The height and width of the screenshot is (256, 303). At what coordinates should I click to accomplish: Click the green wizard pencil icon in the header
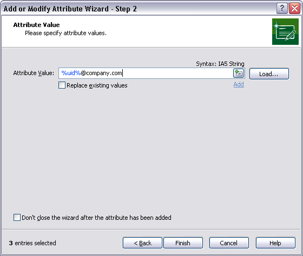pos(285,32)
